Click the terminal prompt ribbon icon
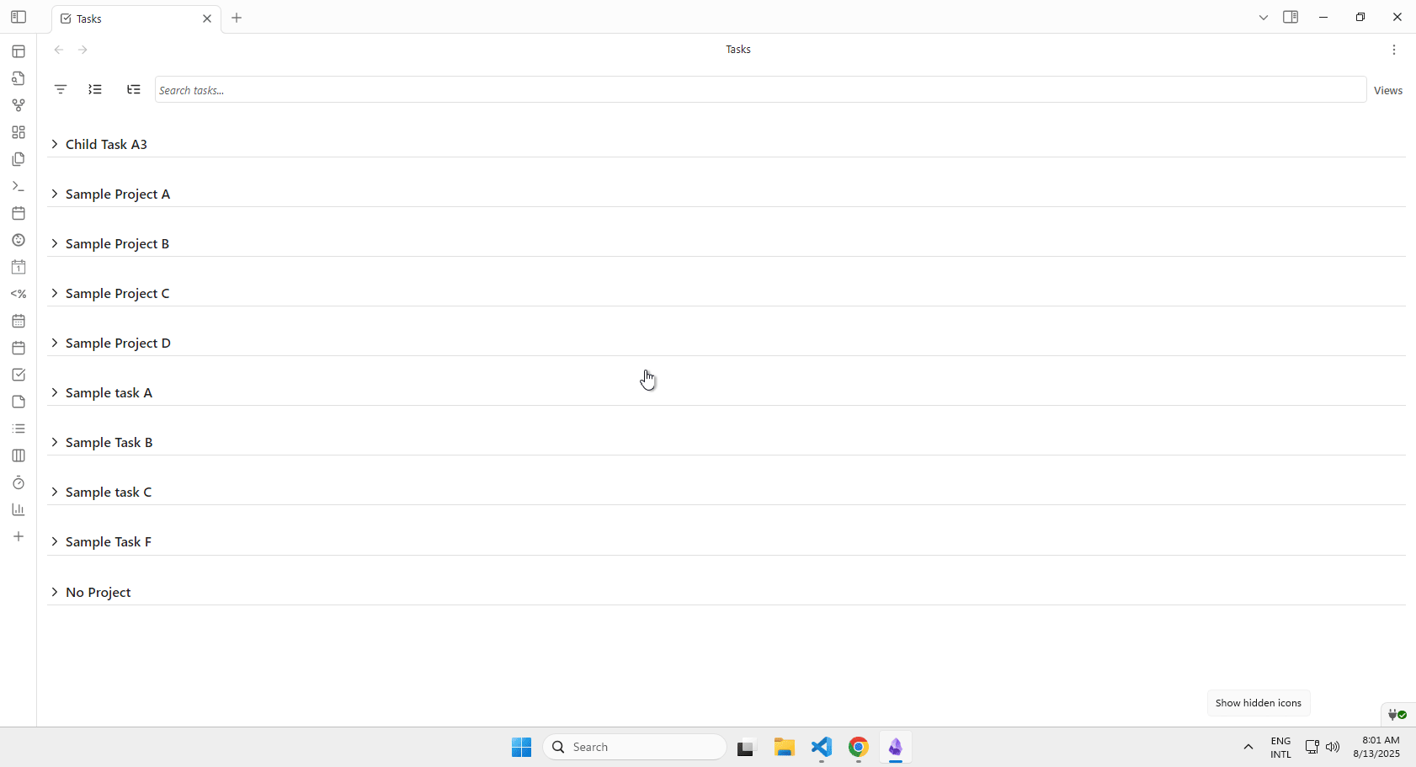 pos(19,186)
